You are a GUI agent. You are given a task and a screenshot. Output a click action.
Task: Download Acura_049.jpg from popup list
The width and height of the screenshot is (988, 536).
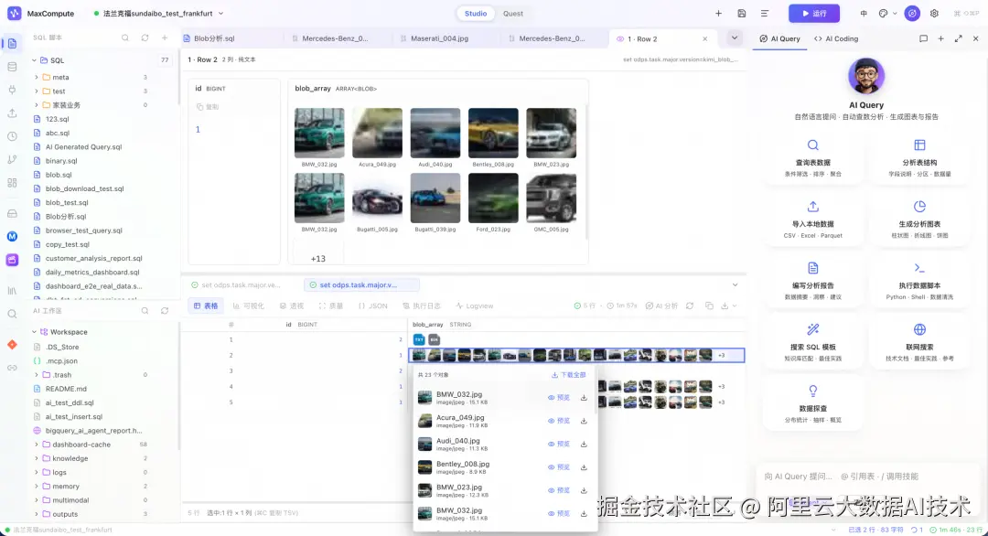coord(584,421)
